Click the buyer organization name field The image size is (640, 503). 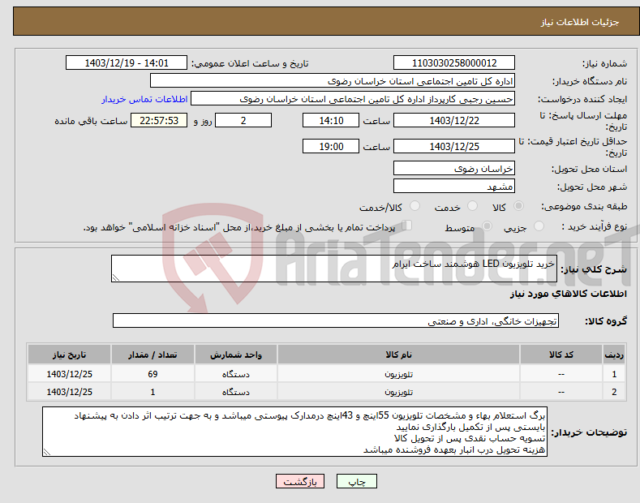point(333,81)
